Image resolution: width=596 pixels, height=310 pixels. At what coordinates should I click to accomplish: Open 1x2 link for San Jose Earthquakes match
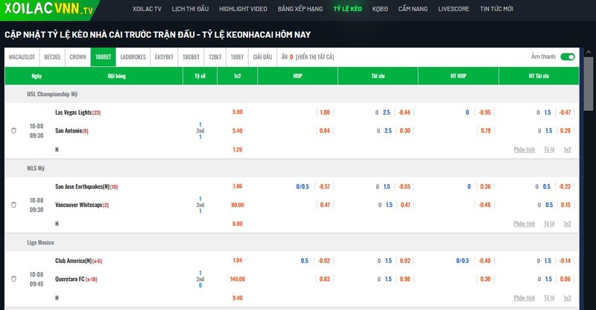tap(567, 224)
